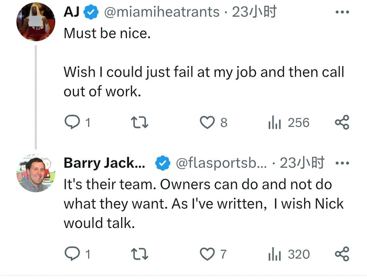Like Barry Jackson's tweet with 7 likes
The image size is (367, 279).
pyautogui.click(x=208, y=254)
